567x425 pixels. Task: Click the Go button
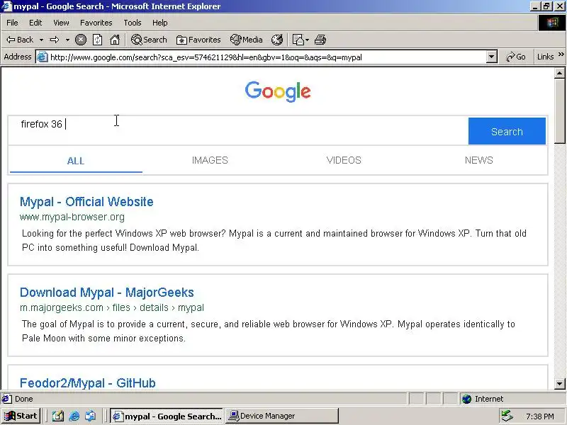click(x=516, y=57)
